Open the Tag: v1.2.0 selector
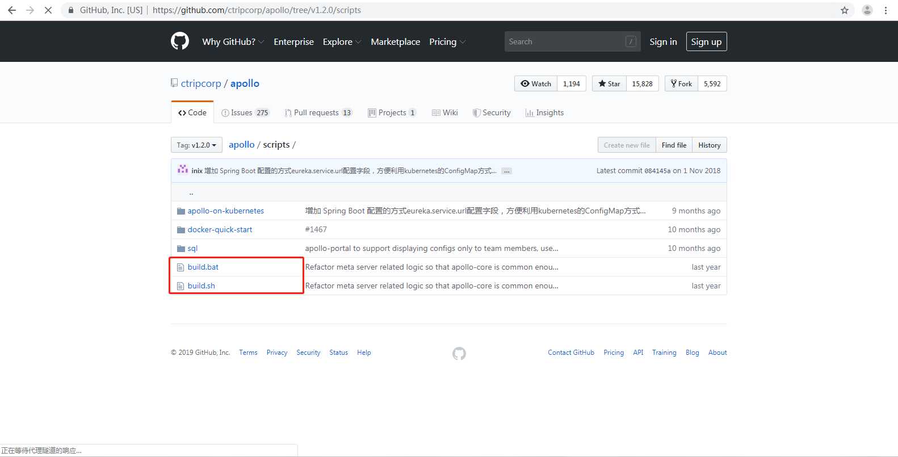The image size is (898, 457). click(x=196, y=145)
